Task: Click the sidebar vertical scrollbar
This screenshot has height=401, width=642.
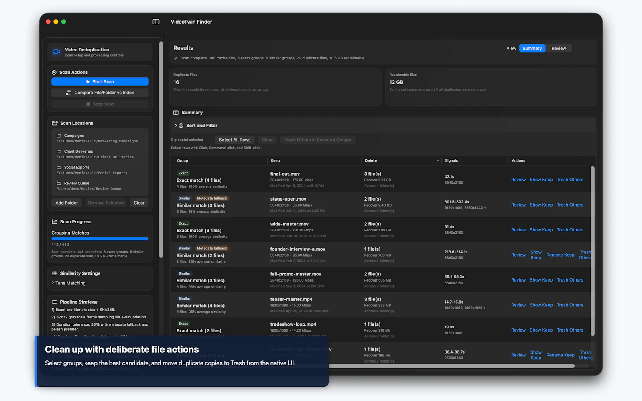Action: coord(161,149)
